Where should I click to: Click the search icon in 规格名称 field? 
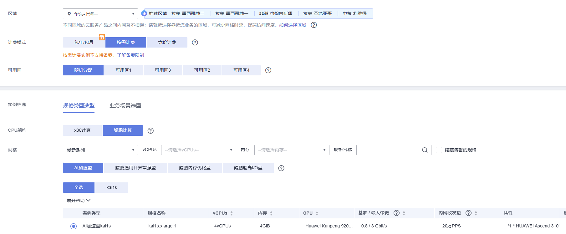click(x=425, y=150)
